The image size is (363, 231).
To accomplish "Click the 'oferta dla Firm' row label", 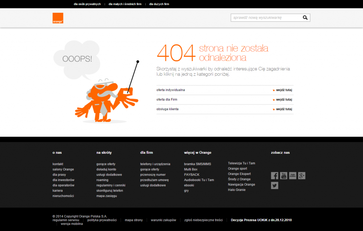I will click(167, 100).
